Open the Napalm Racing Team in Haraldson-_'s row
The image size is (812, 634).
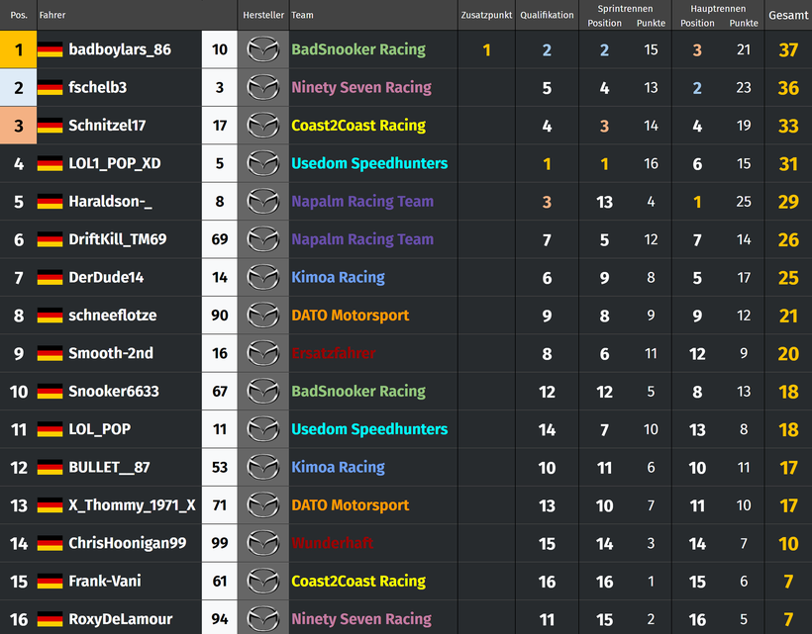tap(362, 201)
